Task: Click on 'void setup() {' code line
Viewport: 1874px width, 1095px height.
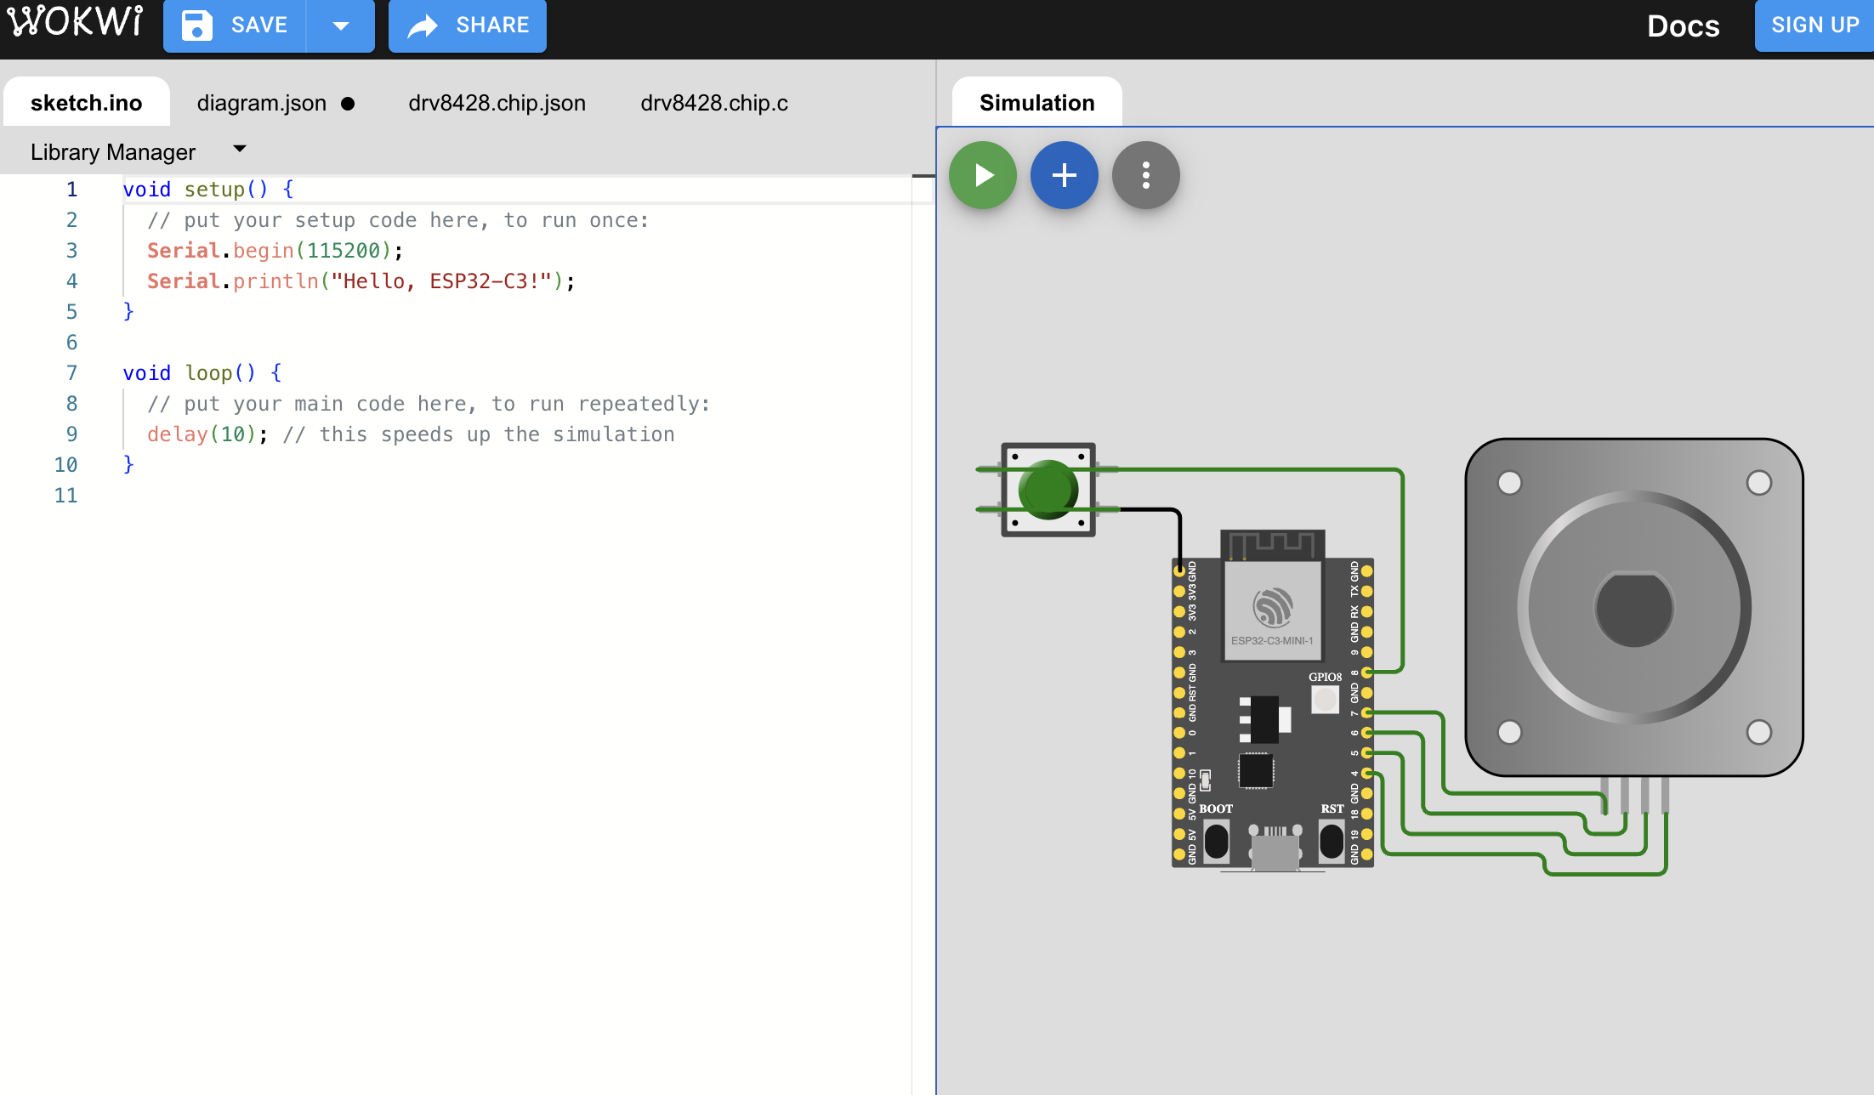Action: pyautogui.click(x=208, y=190)
